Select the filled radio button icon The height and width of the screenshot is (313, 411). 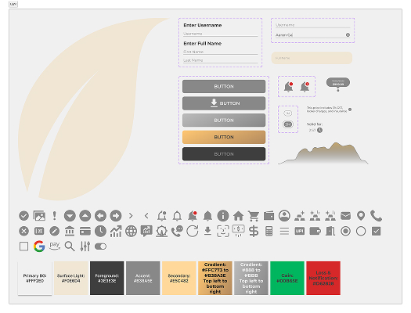[345, 232]
